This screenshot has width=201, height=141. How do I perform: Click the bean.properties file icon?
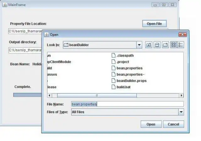tap(113, 68)
